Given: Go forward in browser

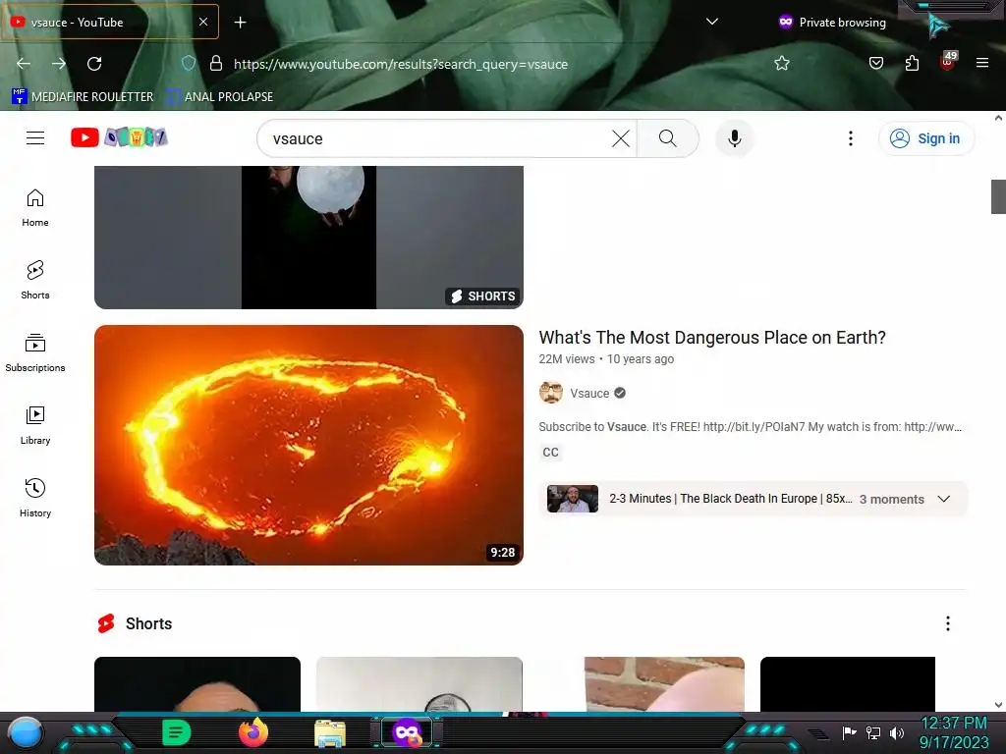Looking at the screenshot, I should click(59, 64).
